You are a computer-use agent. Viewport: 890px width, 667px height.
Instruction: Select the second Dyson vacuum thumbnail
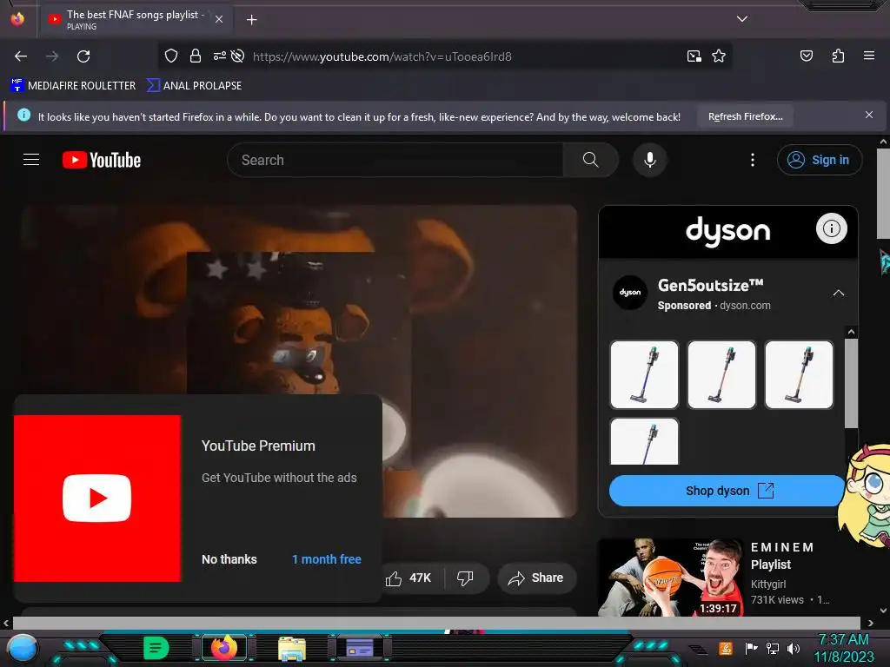click(721, 374)
